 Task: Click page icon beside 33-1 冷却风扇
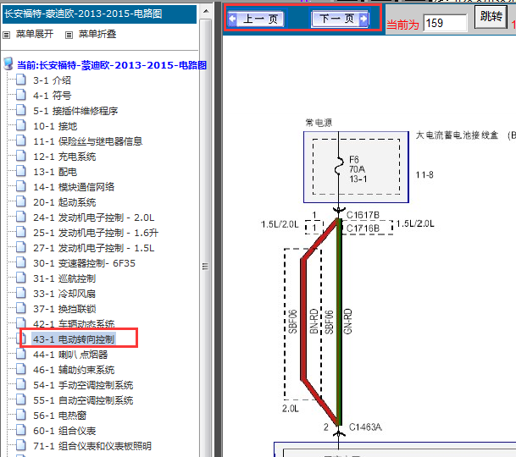(21, 293)
